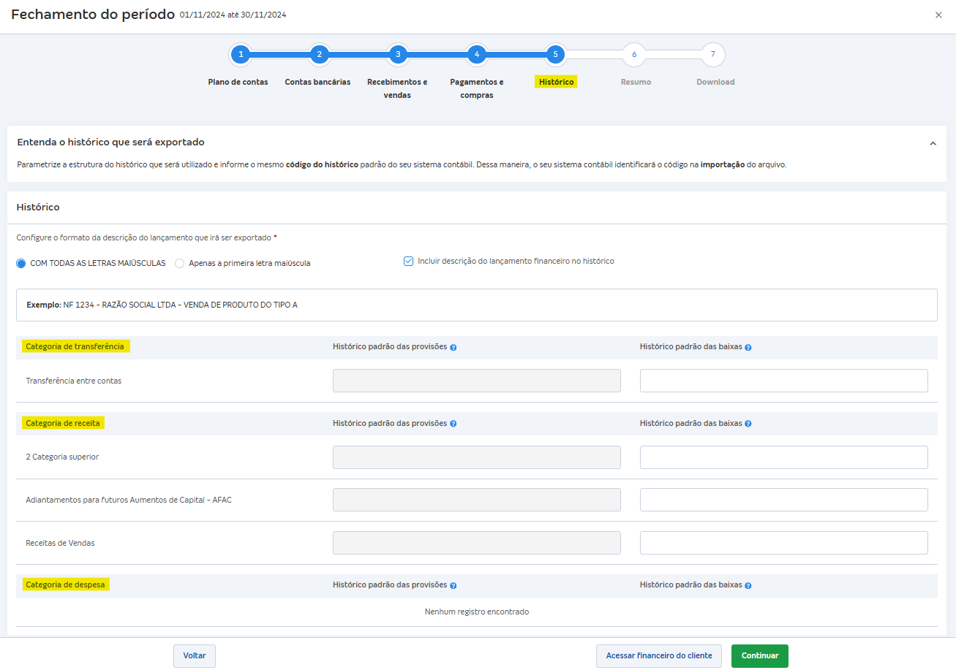This screenshot has width=956, height=670.
Task: Click help icon beside despesa provisões header
Action: 453,585
